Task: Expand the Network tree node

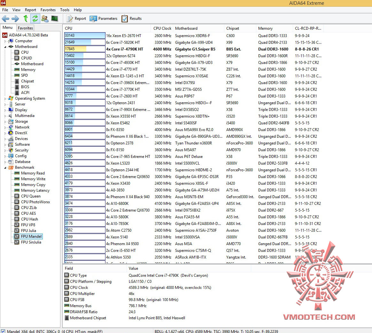Action: point(5,127)
